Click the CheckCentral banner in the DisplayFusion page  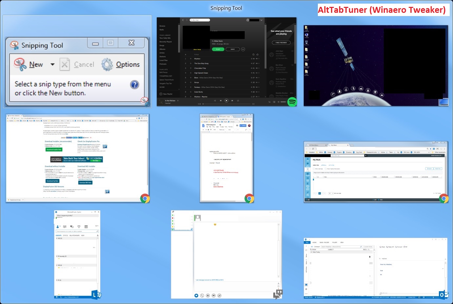(77, 159)
